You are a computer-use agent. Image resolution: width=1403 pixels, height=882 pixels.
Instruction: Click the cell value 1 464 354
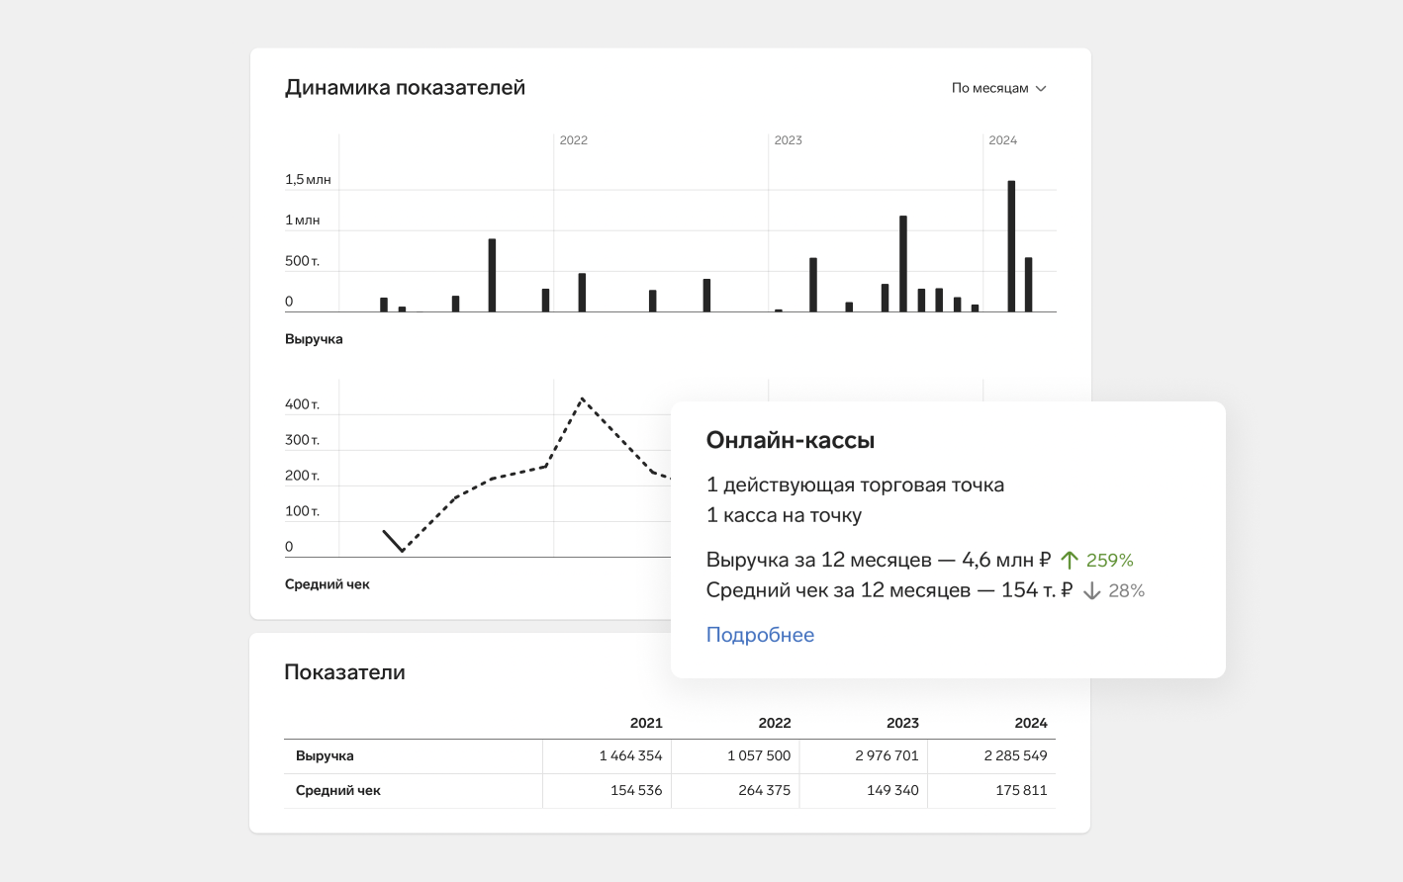630,756
